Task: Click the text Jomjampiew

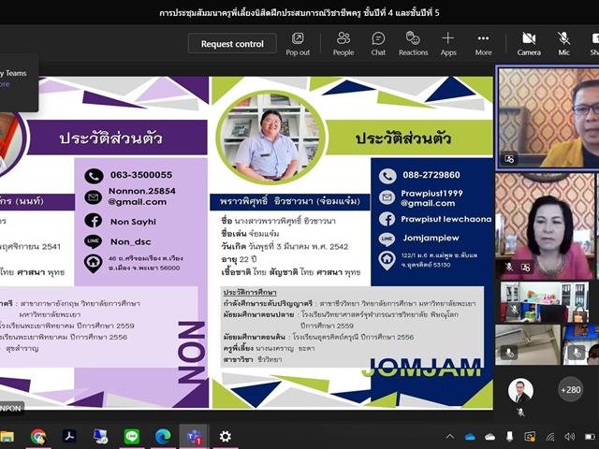Action: coord(431,238)
